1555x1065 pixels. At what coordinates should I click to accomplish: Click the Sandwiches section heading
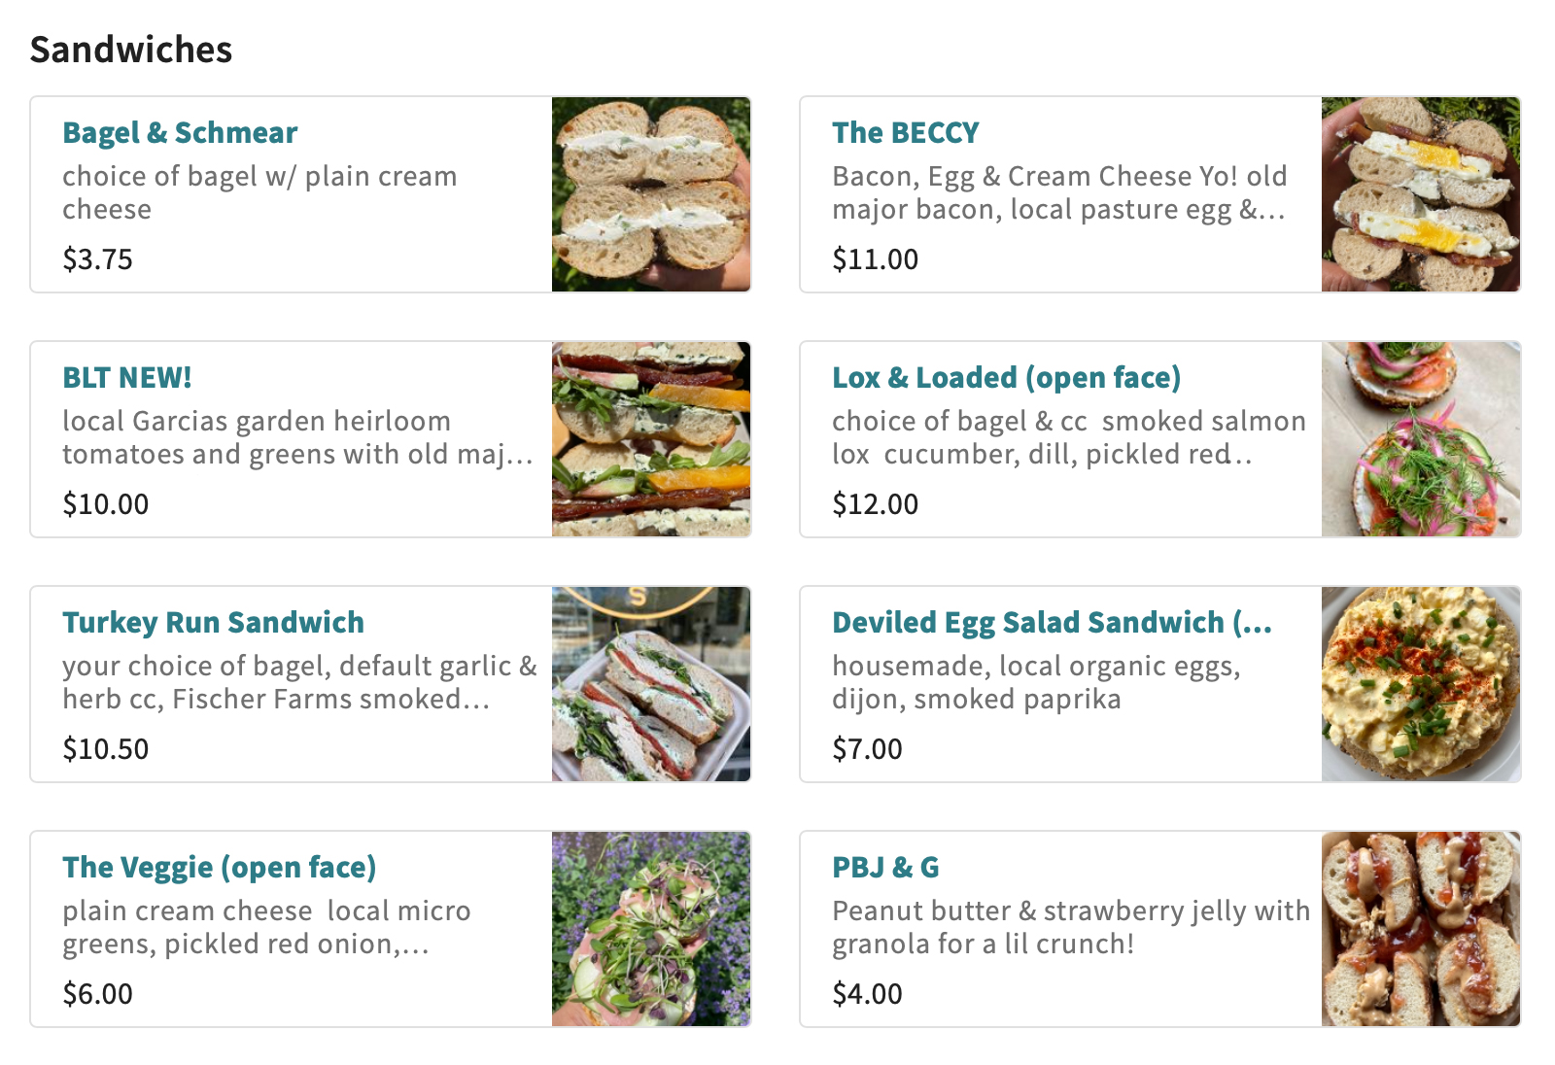click(x=131, y=50)
